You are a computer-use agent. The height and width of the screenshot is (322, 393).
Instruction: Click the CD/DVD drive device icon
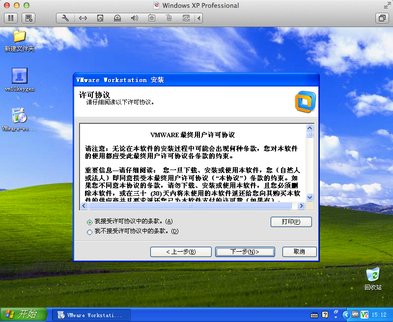(117, 18)
